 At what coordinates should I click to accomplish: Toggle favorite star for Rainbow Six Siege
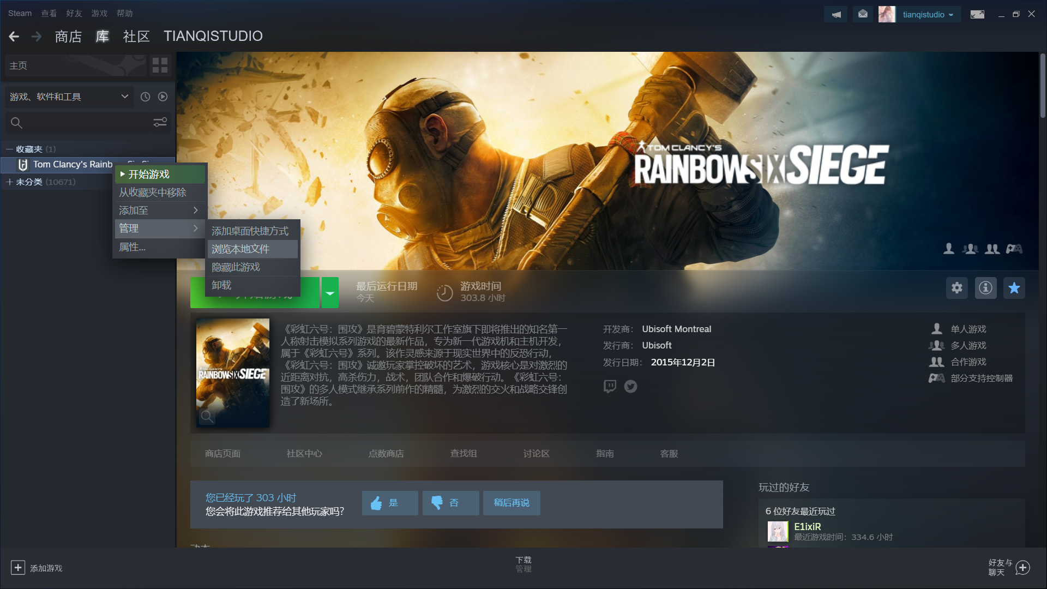click(1014, 288)
